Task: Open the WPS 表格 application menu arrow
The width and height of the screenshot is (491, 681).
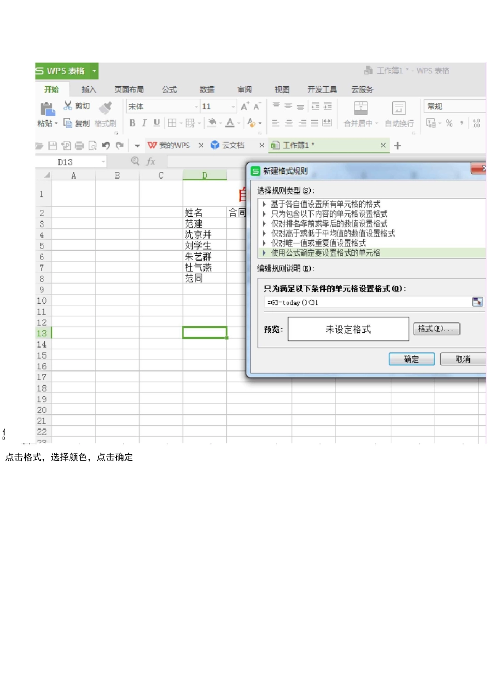Action: click(94, 71)
